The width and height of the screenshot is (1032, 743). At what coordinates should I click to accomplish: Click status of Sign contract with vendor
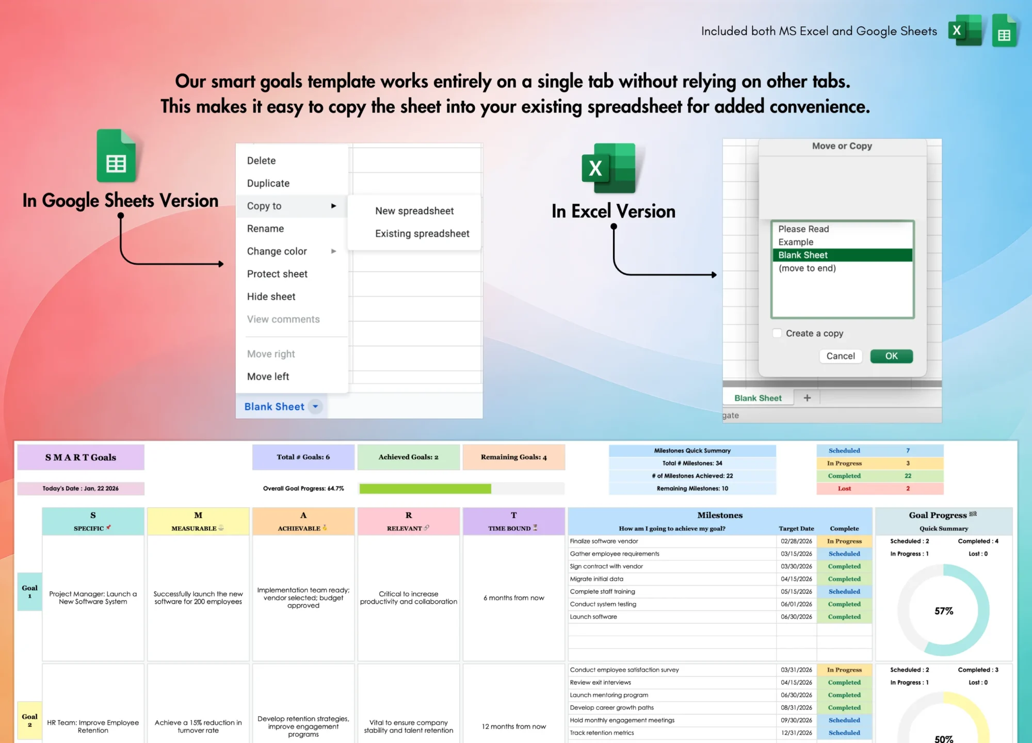click(844, 567)
